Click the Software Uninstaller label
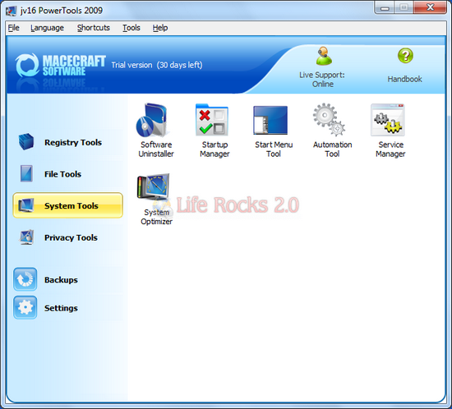 click(156, 149)
